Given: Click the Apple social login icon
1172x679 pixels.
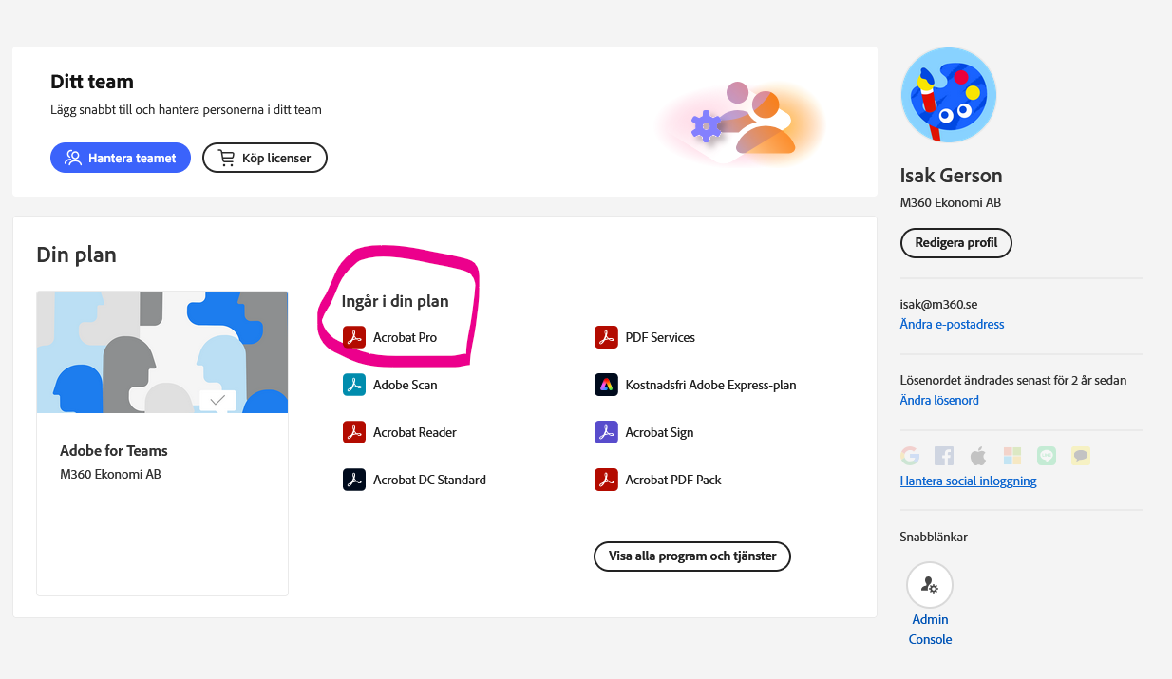Looking at the screenshot, I should 978,456.
